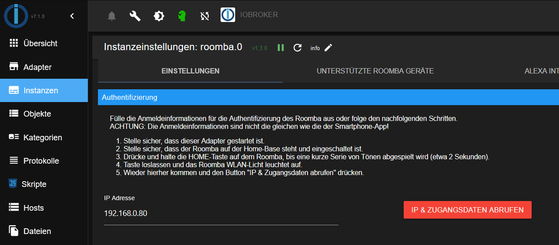Click the v1.3.0 version label

(x=260, y=48)
